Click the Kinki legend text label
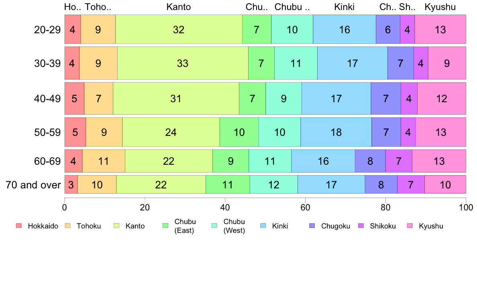477x295 pixels. 280,226
